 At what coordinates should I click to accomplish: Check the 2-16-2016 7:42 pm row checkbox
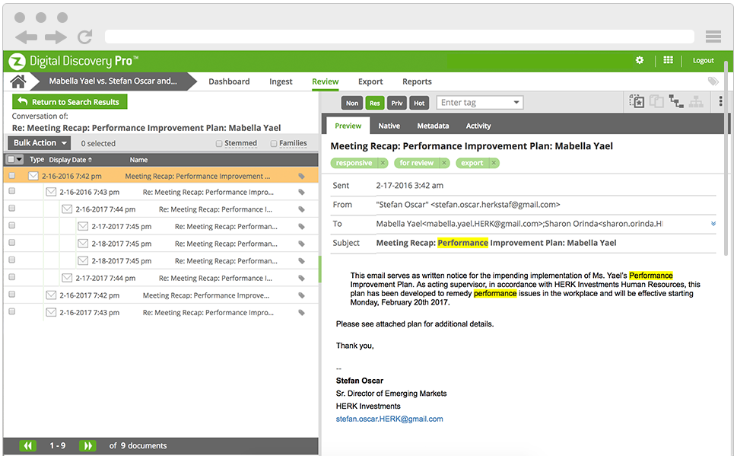click(11, 176)
